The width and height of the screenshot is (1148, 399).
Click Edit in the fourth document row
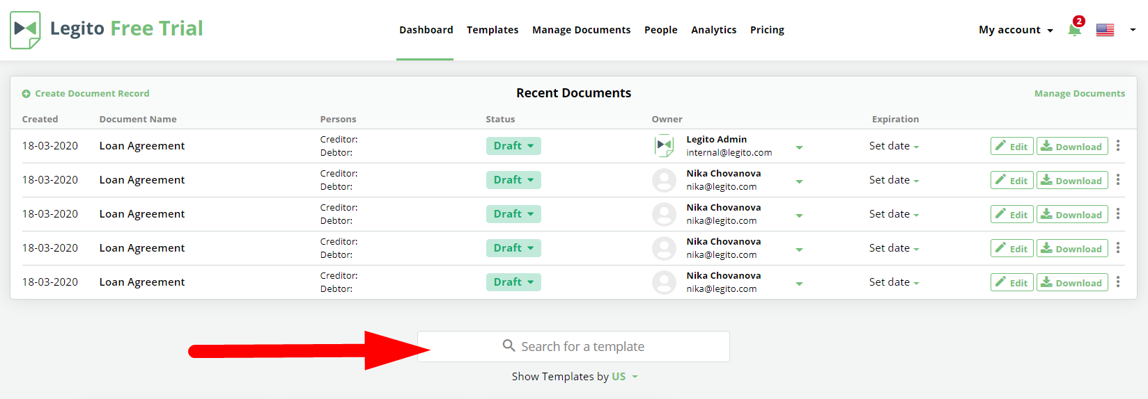pyautogui.click(x=1011, y=248)
